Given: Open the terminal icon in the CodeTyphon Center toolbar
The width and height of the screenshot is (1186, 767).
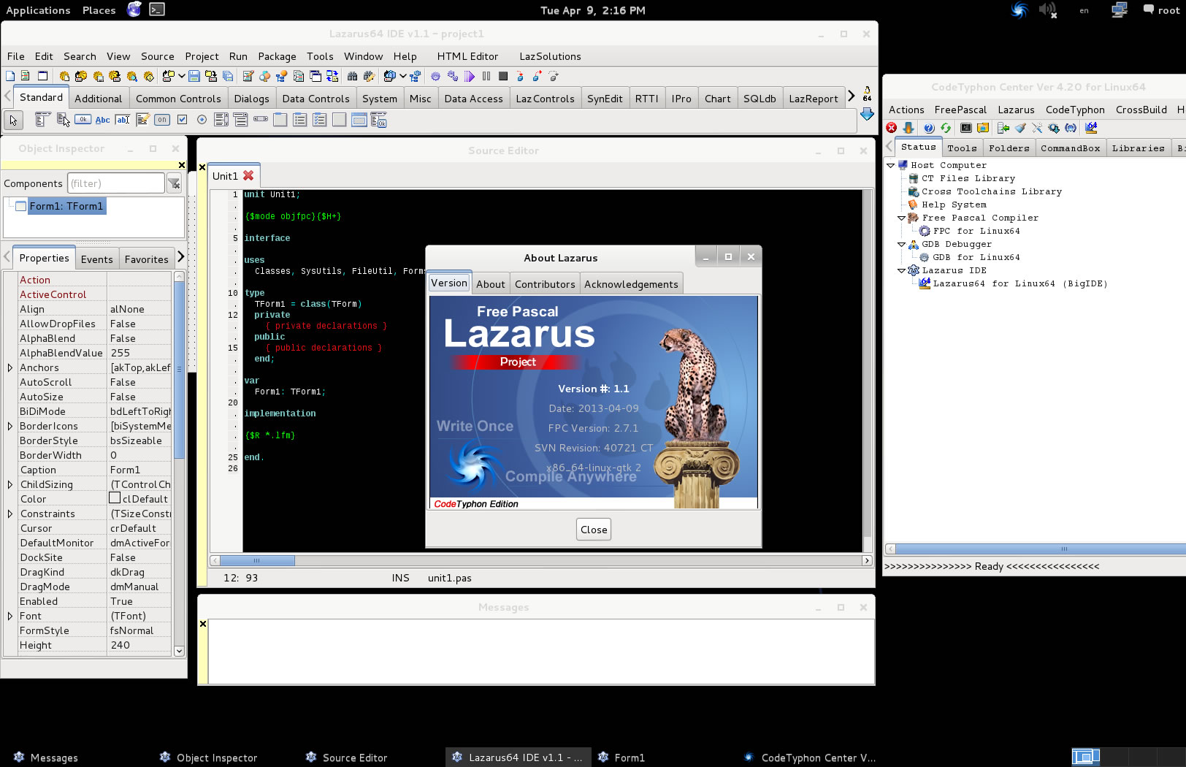Looking at the screenshot, I should click(966, 128).
